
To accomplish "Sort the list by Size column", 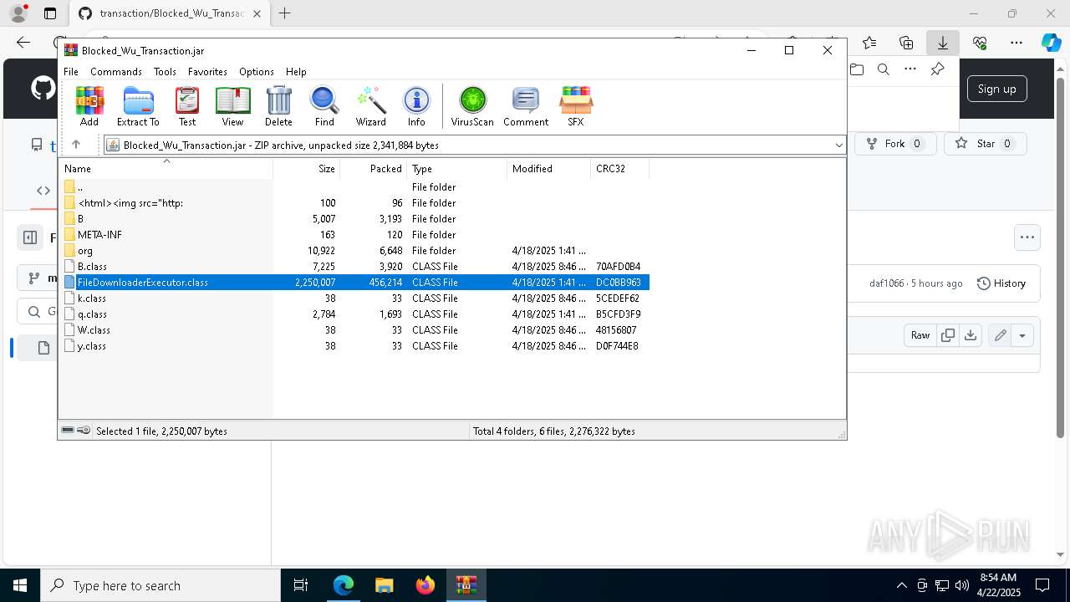I will pos(306,169).
